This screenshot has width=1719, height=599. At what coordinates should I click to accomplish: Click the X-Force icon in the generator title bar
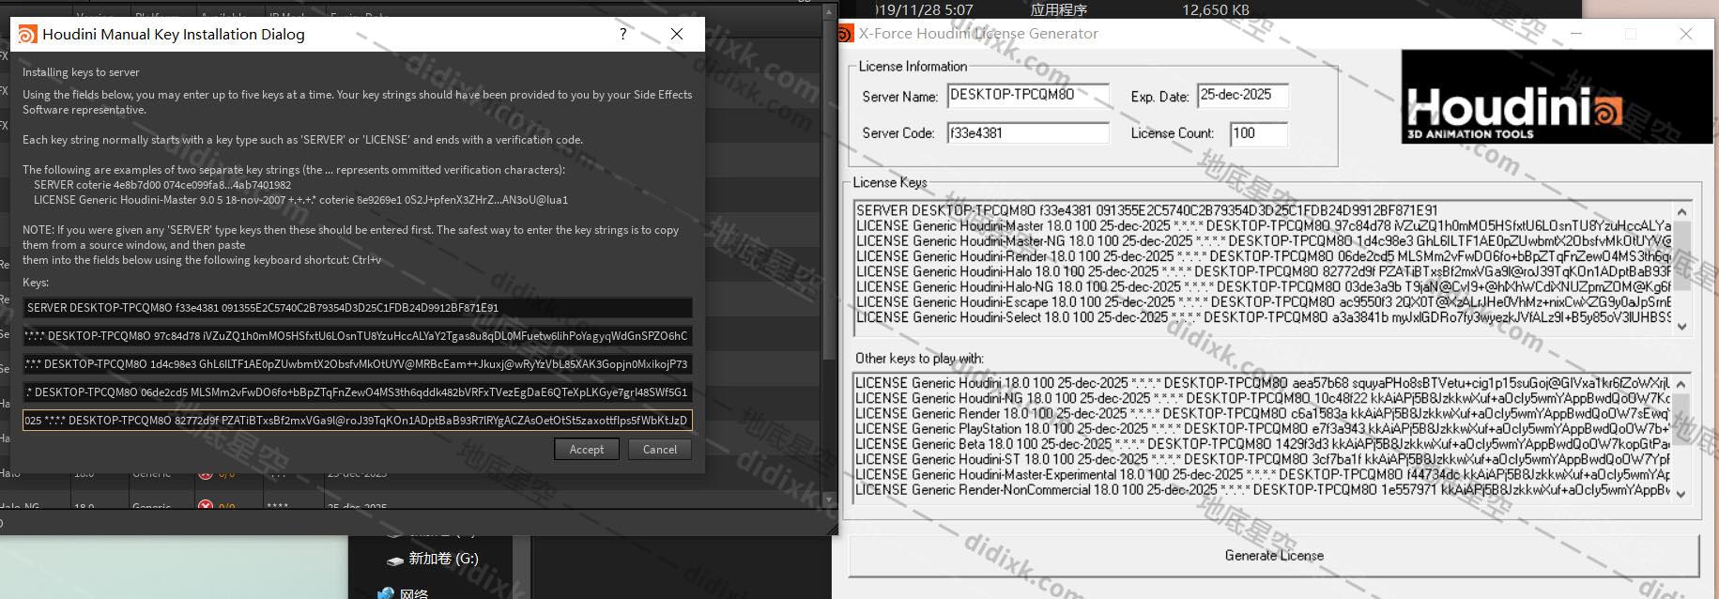click(844, 34)
